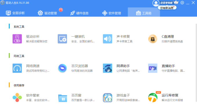Click the 百页窗 title text
The height and width of the screenshot is (109, 197).
point(76,95)
